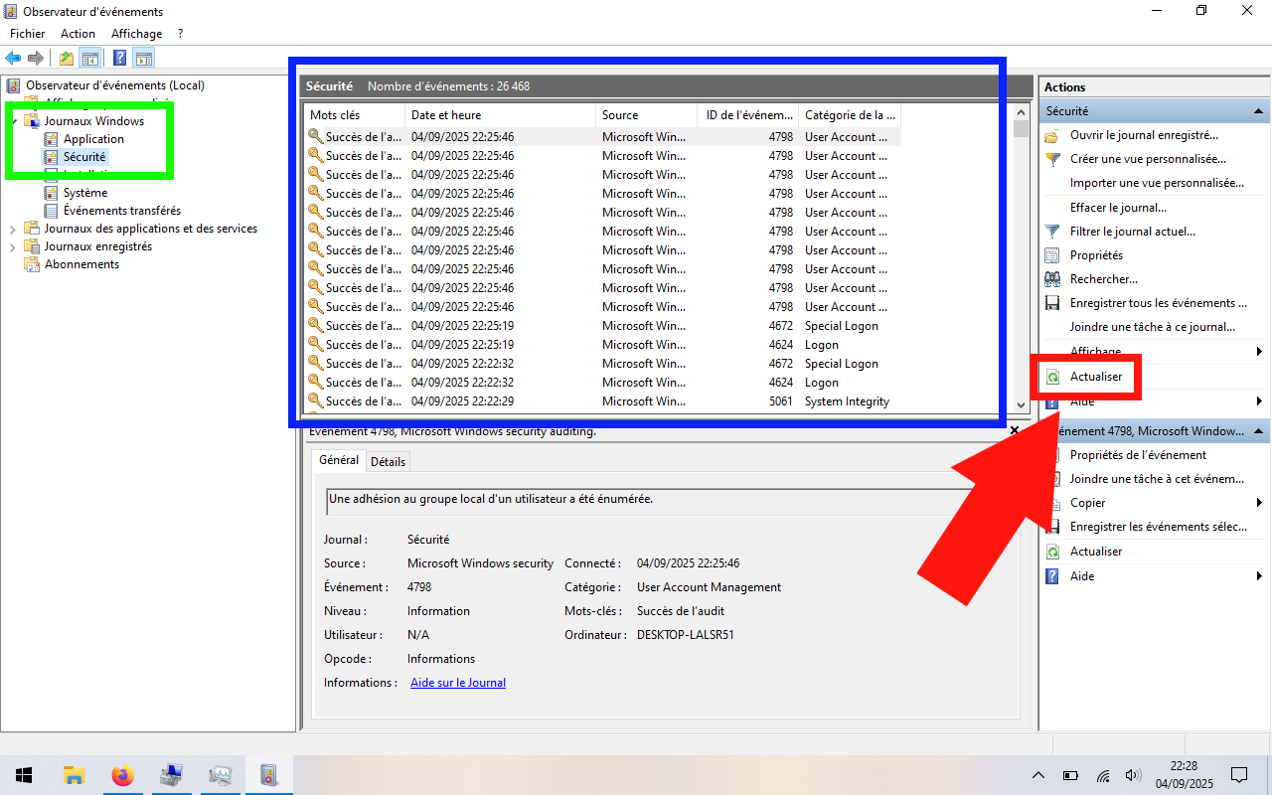
Task: Click the blue question mark help toolbar icon
Action: 119,58
